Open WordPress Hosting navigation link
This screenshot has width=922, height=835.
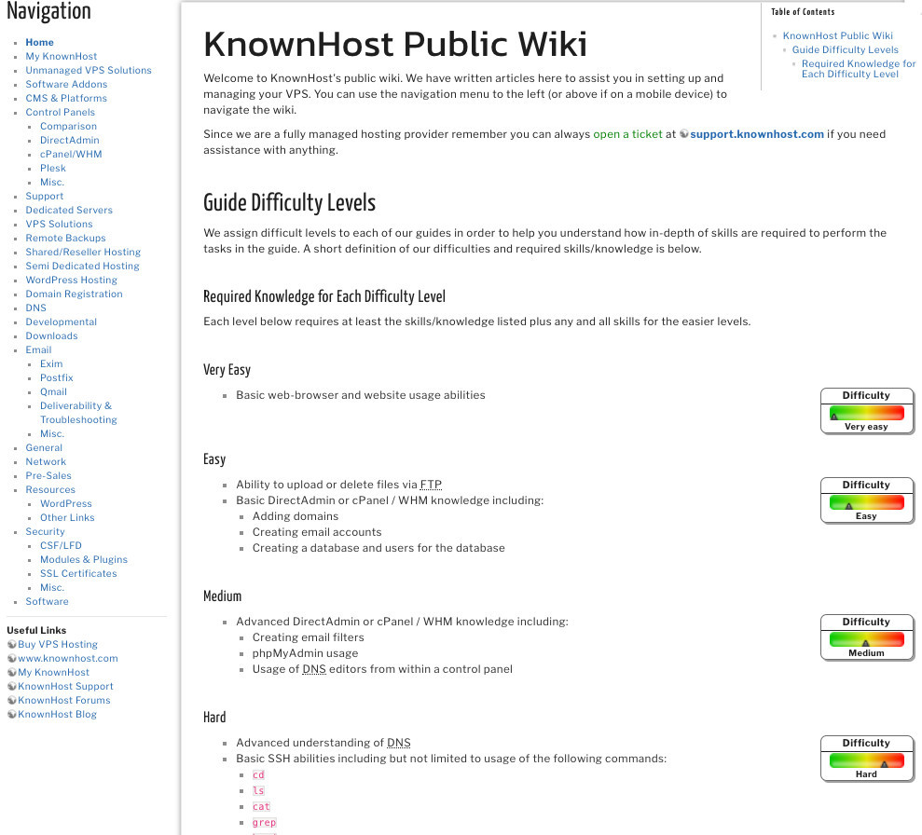click(x=71, y=281)
